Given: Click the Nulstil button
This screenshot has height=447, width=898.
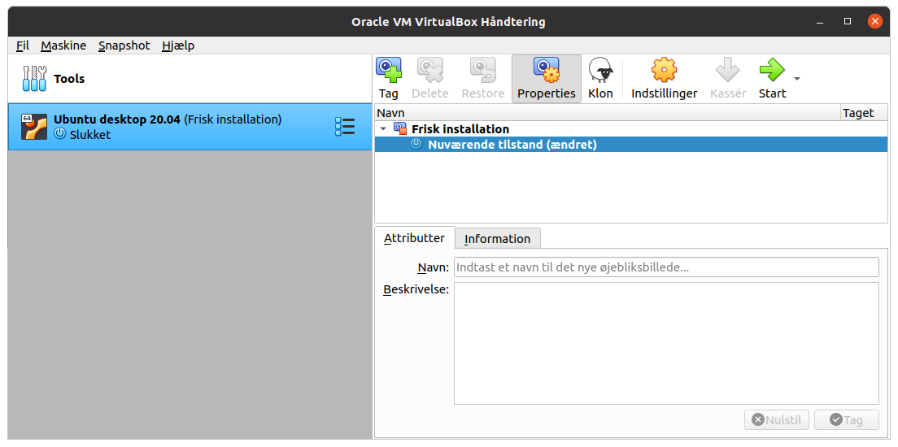Looking at the screenshot, I should [x=776, y=420].
